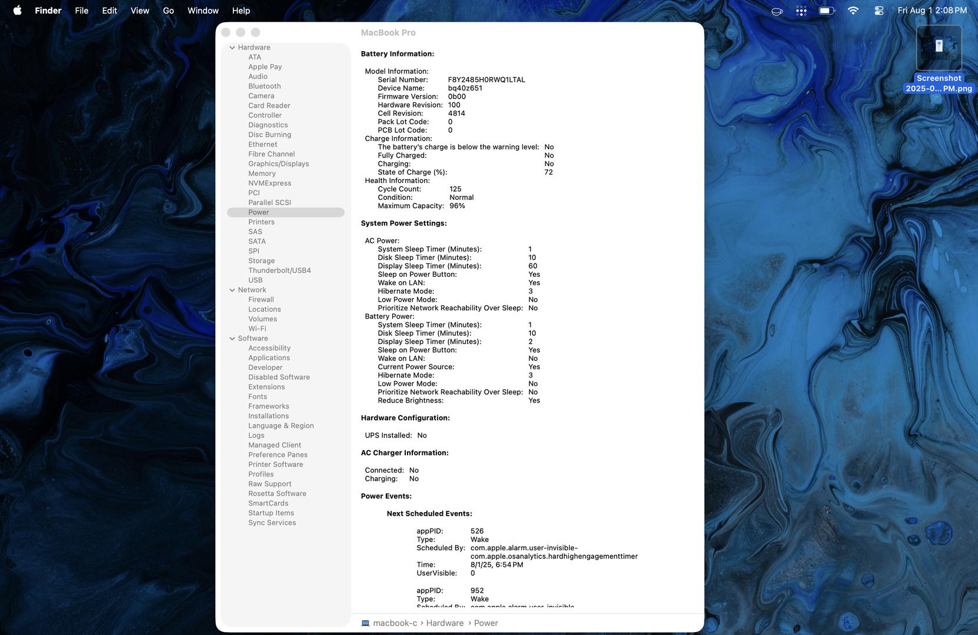
Task: Select Installations under Software
Action: point(269,416)
